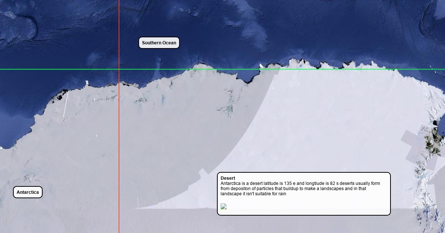Screen dimensions: 445x233
Task: Click the Desert heading in info box
Action: (x=228, y=178)
